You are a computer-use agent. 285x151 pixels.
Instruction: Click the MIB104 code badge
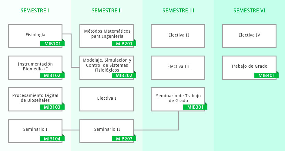point(52,139)
